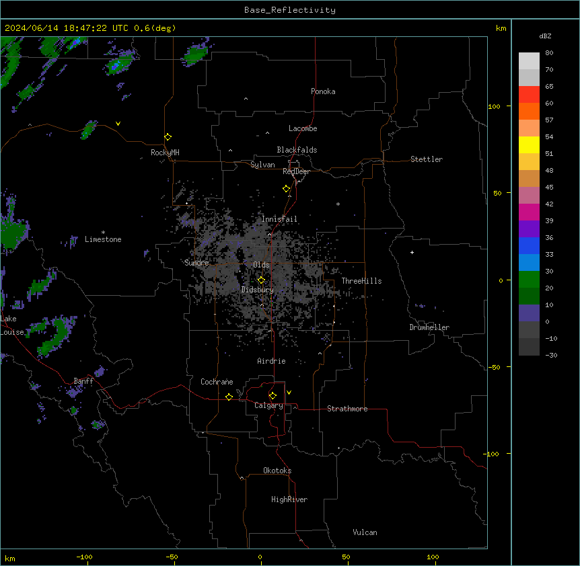Select the yellow diamond marker above the Calgary label

tap(273, 396)
